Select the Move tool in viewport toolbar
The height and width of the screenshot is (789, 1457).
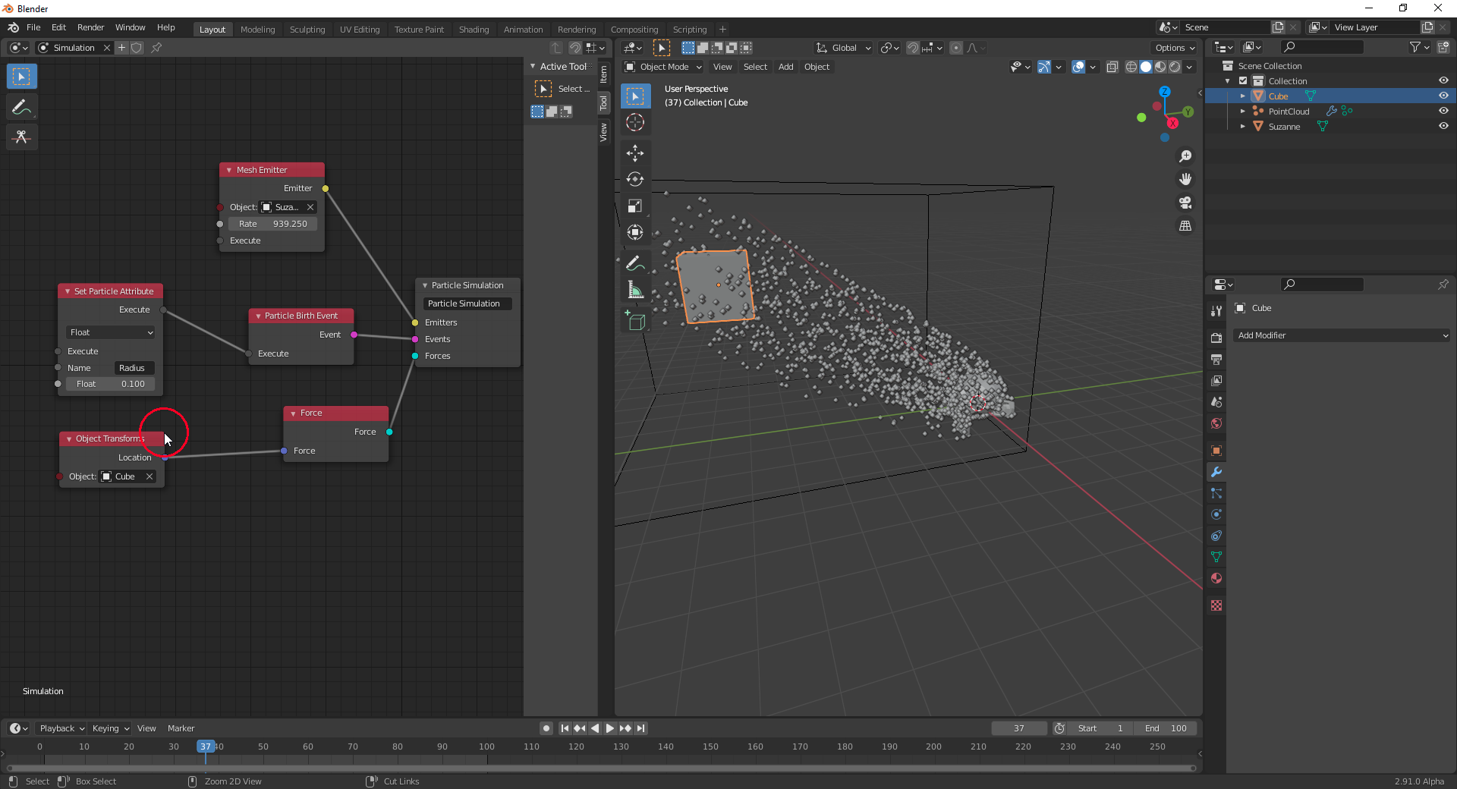635,153
